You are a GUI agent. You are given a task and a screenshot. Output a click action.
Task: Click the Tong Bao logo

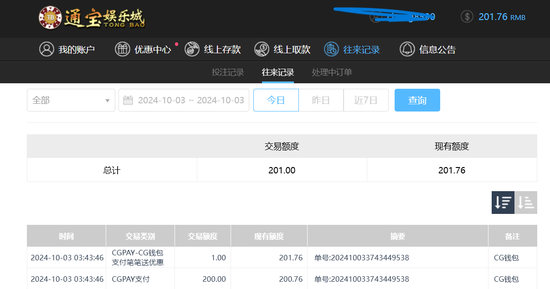coord(91,18)
